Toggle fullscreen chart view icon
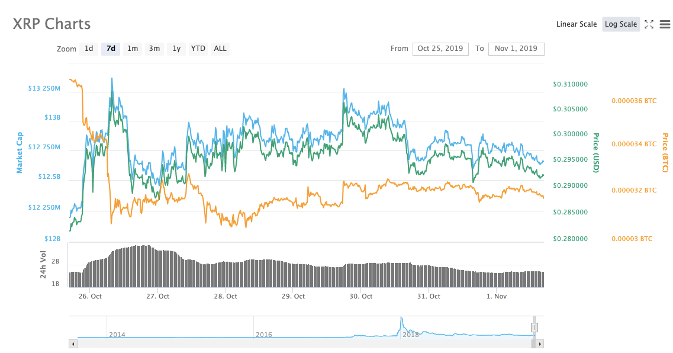The height and width of the screenshot is (353, 673). 649,24
